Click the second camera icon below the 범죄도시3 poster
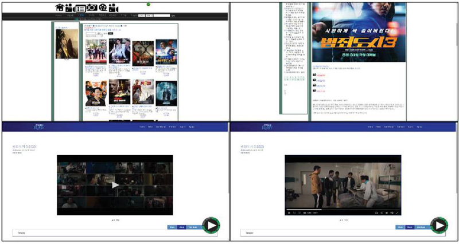This screenshot has width=459, height=244. click(x=314, y=80)
